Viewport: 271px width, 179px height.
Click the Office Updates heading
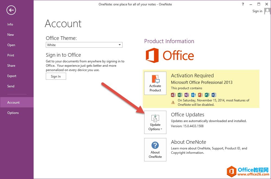point(188,115)
